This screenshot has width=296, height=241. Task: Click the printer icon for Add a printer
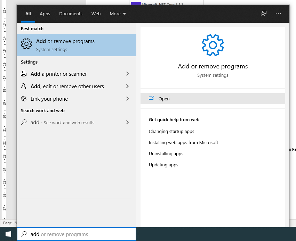pyautogui.click(x=24, y=74)
